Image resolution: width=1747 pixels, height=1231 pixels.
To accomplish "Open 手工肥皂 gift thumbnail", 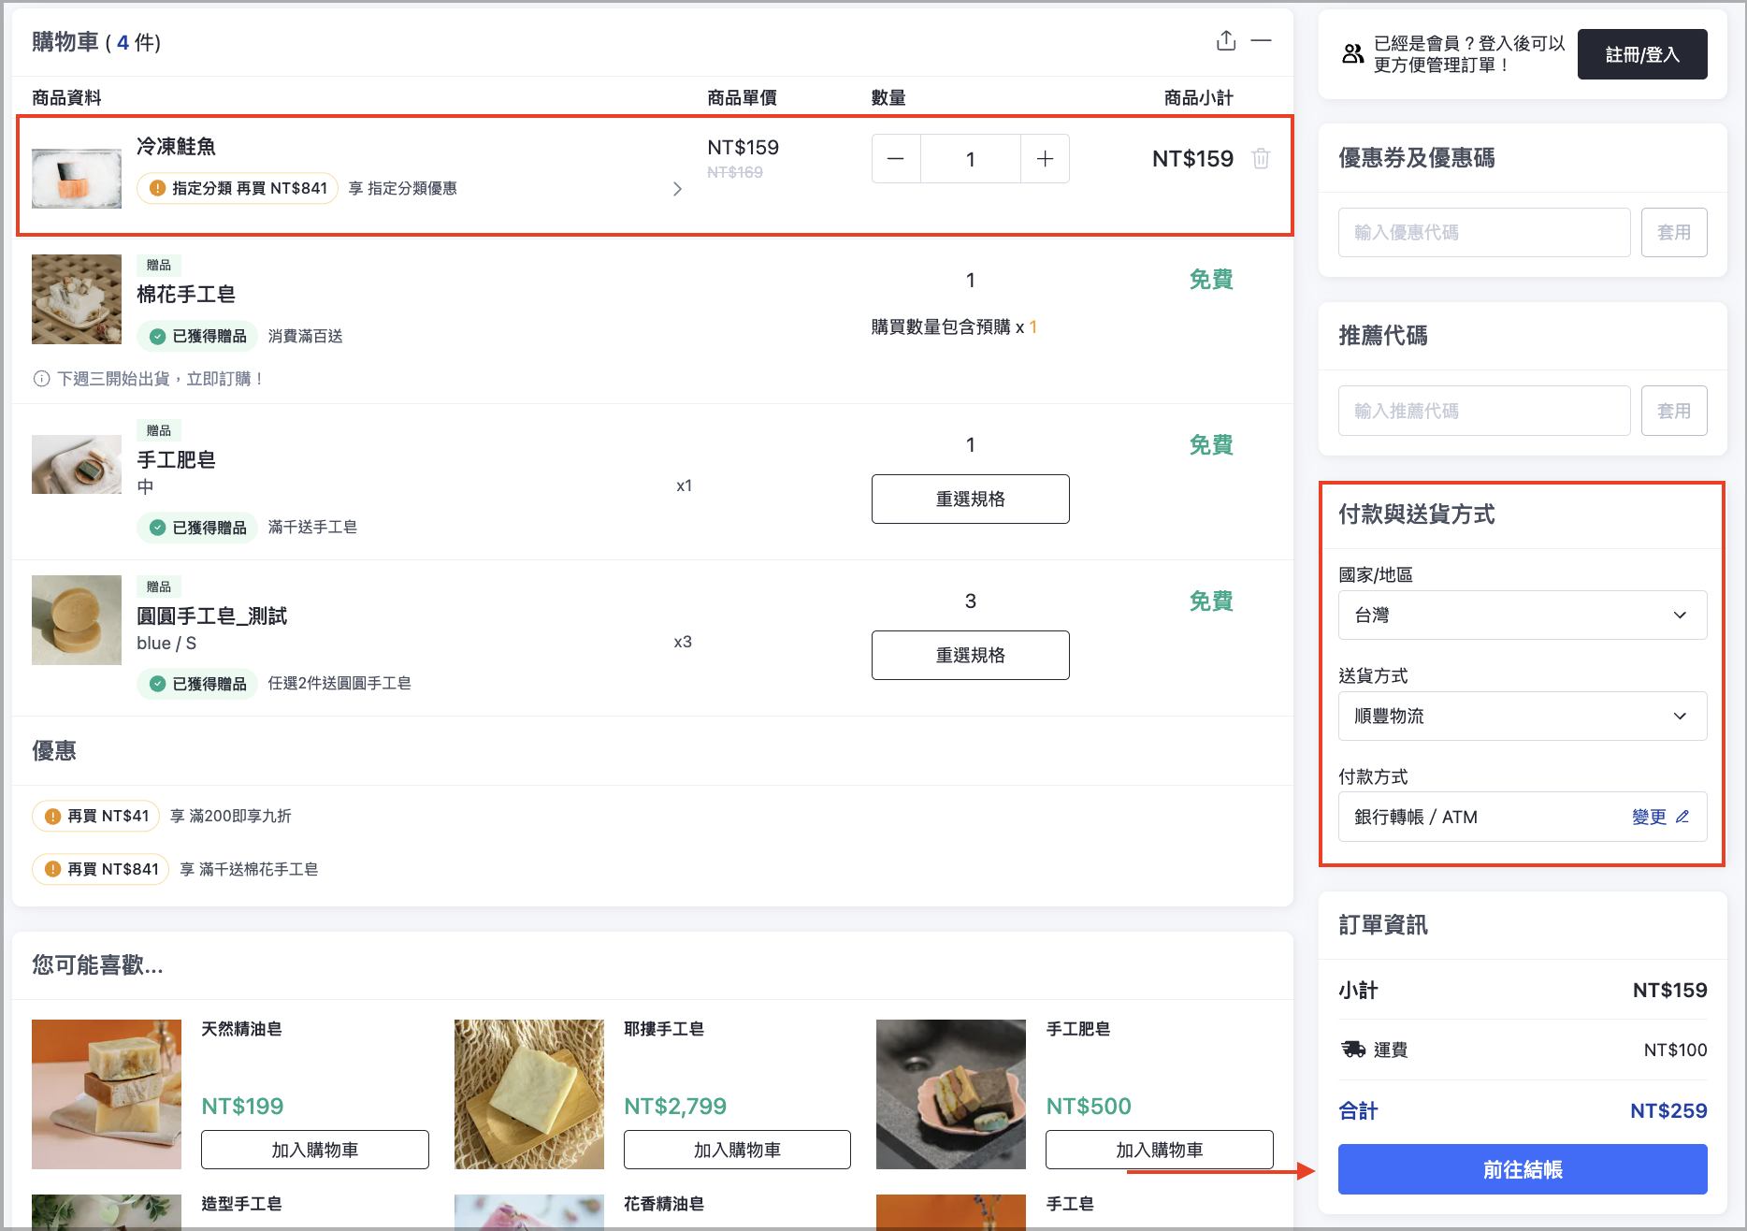I will [77, 464].
